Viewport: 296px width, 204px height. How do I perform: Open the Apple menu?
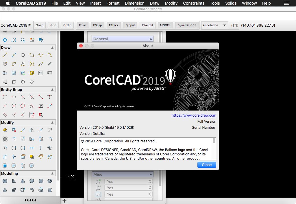(x=8, y=3)
